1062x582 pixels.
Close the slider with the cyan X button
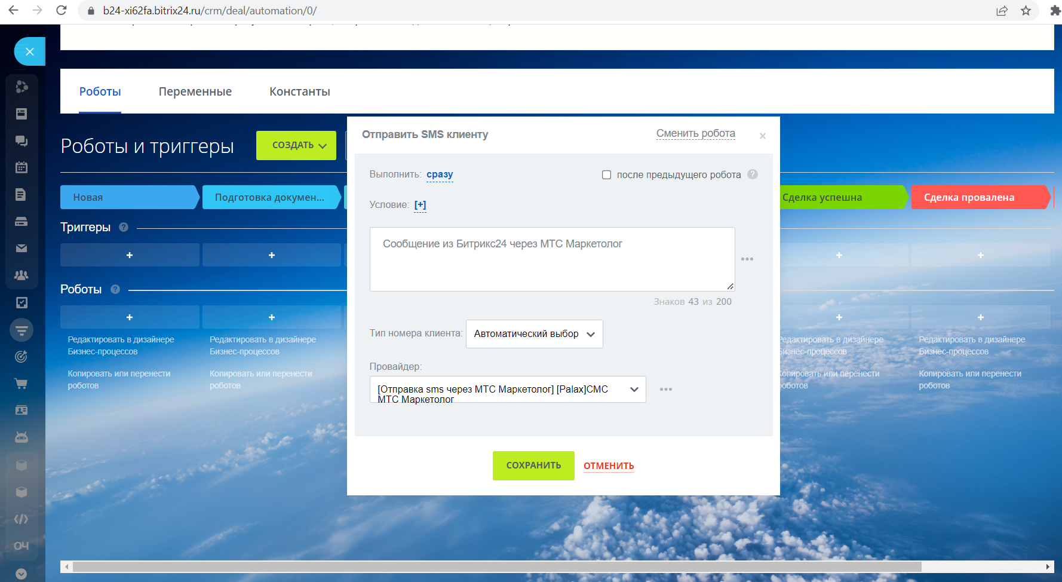[29, 51]
